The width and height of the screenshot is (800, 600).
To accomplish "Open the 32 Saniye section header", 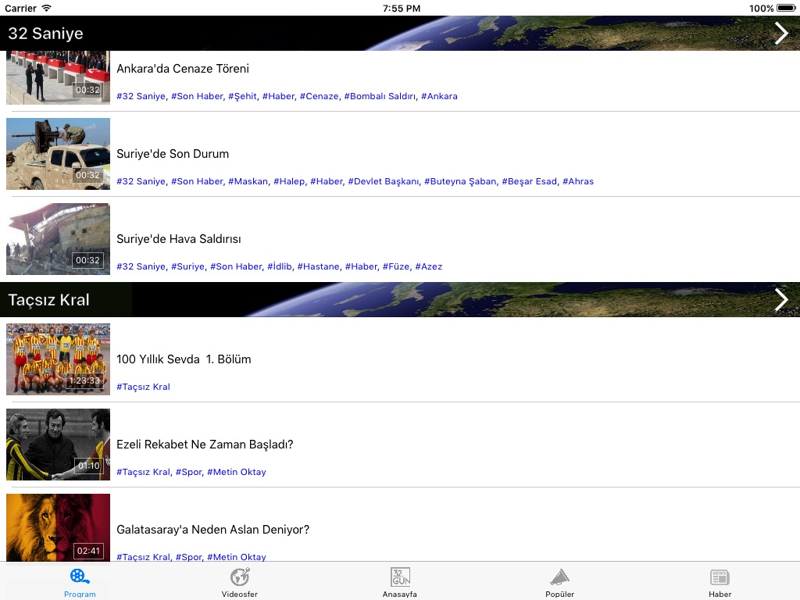I will 400,33.
